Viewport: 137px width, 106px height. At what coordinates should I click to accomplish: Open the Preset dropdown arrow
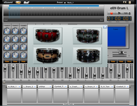click(x=65, y=3)
